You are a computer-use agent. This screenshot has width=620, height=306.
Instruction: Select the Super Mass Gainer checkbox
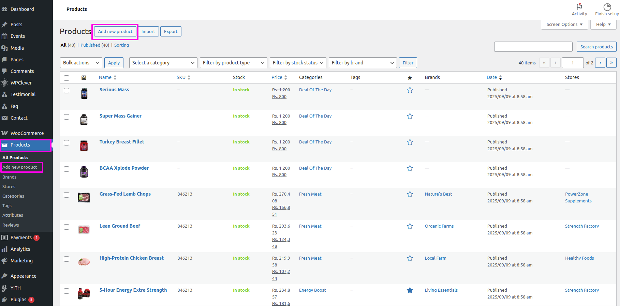pos(67,117)
